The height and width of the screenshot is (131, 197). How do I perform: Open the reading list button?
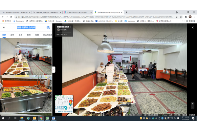190,21
